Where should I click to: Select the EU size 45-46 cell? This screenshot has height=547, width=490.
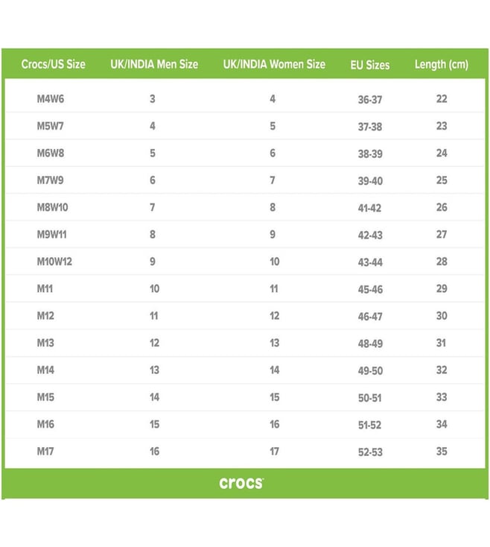[370, 289]
